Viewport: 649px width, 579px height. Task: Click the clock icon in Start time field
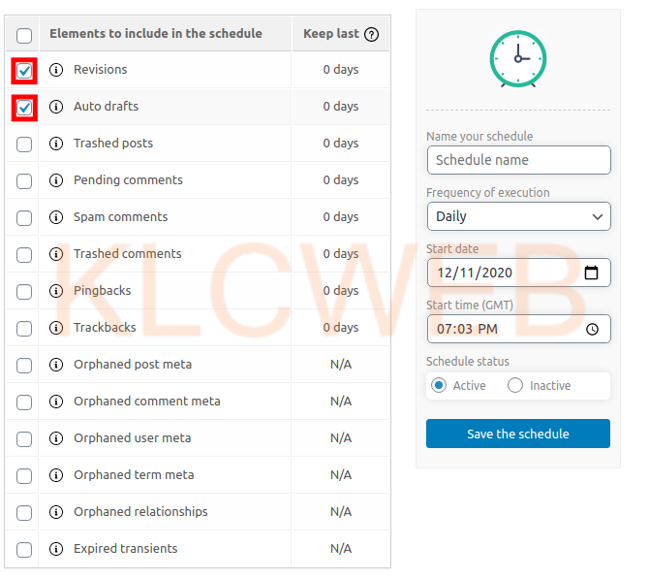pos(592,329)
